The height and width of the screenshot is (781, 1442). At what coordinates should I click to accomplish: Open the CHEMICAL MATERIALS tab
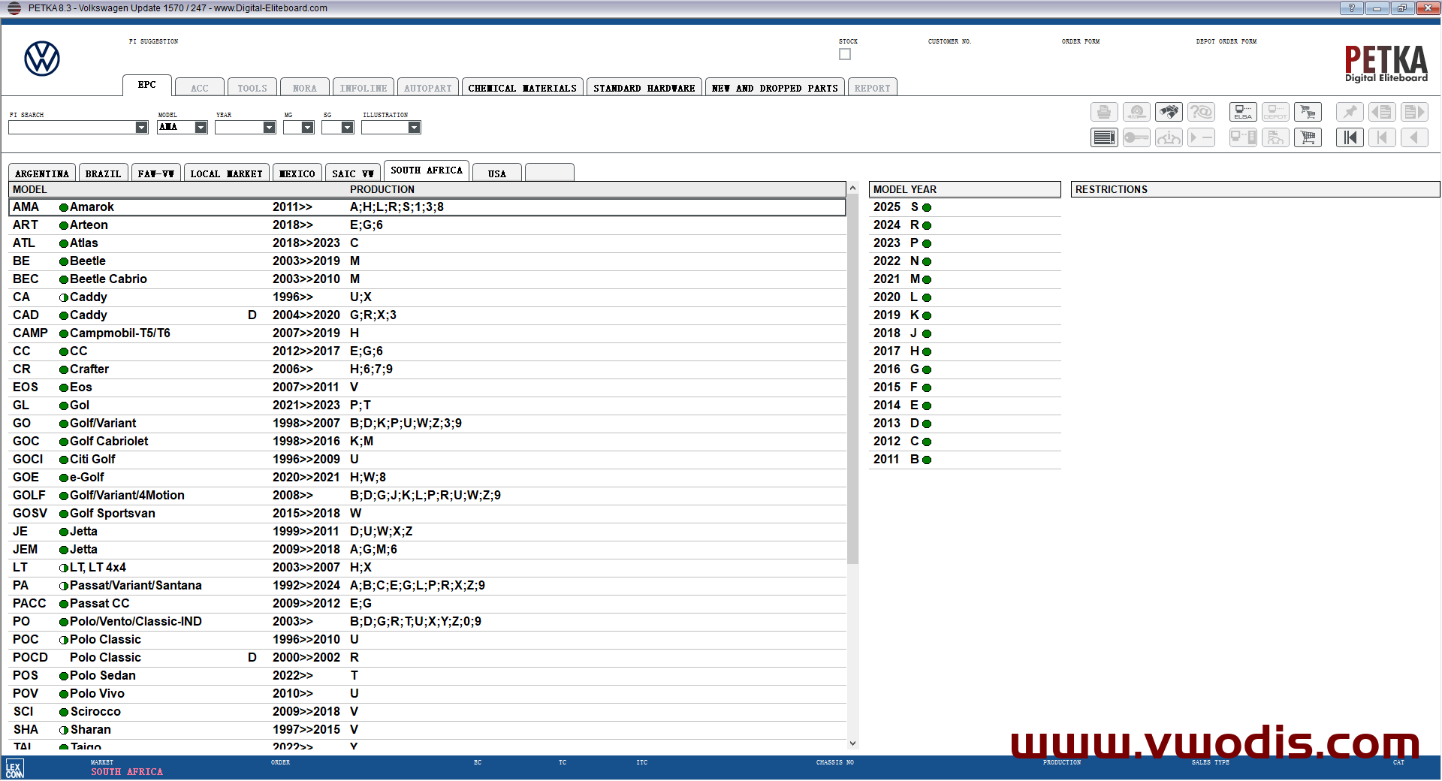522,88
